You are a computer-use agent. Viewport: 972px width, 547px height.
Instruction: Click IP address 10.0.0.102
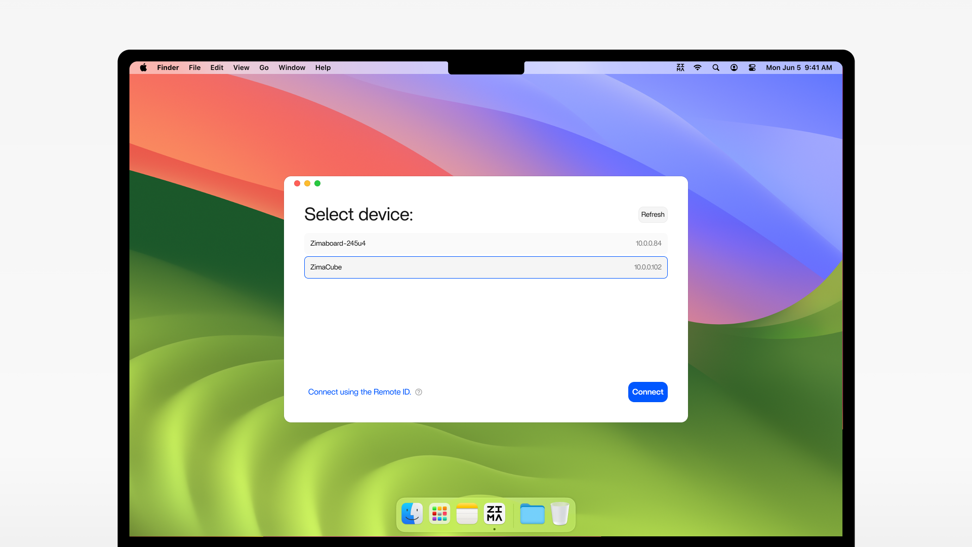647,267
